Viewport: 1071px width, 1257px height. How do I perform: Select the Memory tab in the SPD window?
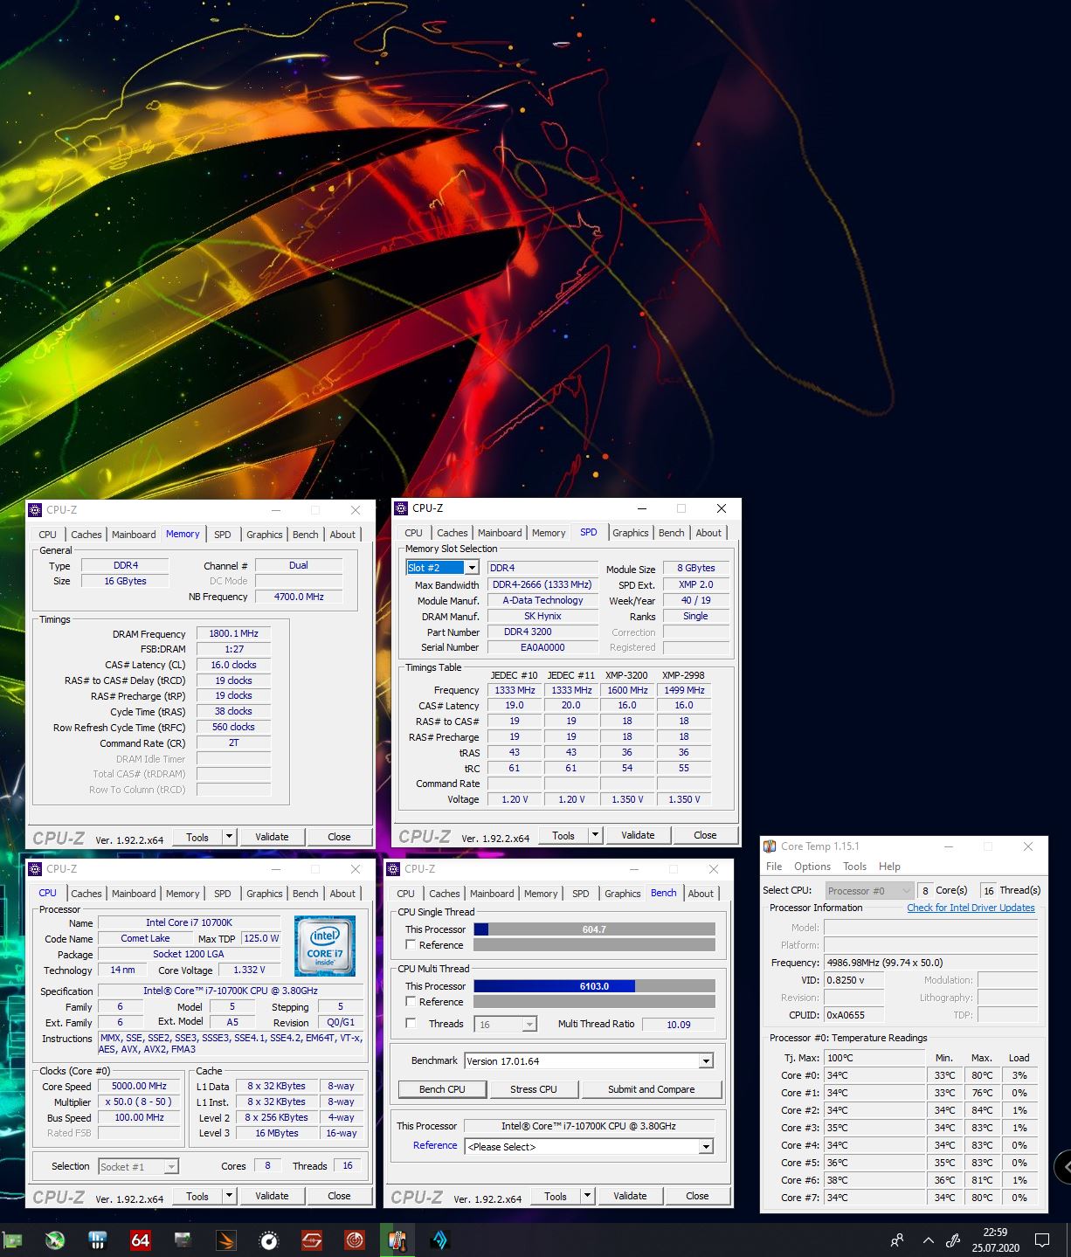pyautogui.click(x=549, y=533)
